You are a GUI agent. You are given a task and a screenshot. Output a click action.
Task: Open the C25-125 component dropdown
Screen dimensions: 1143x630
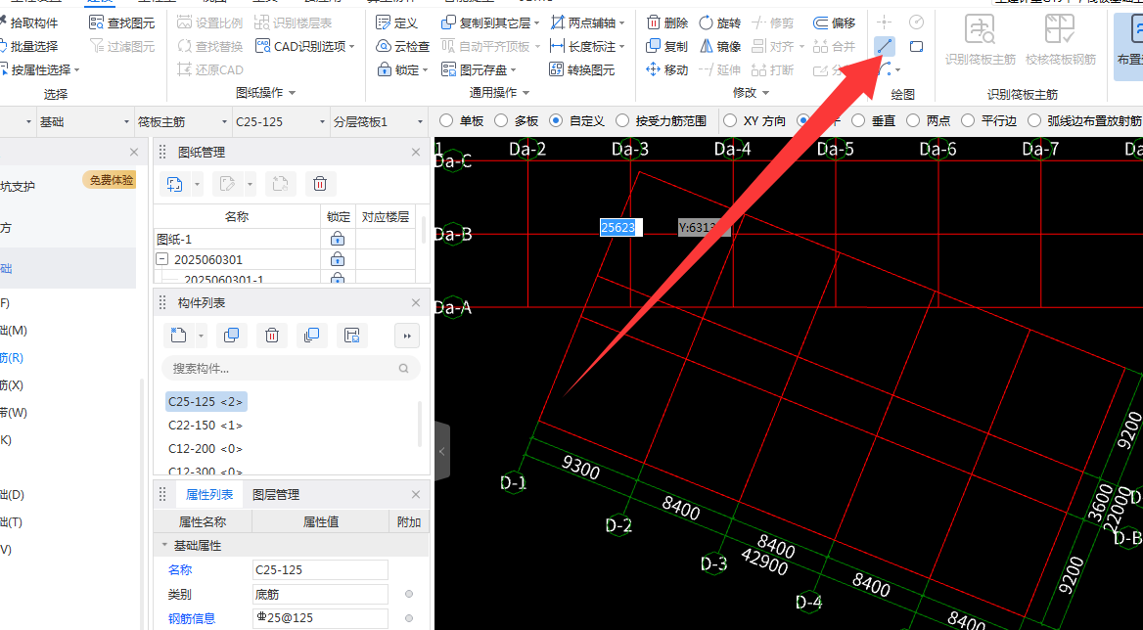[280, 121]
